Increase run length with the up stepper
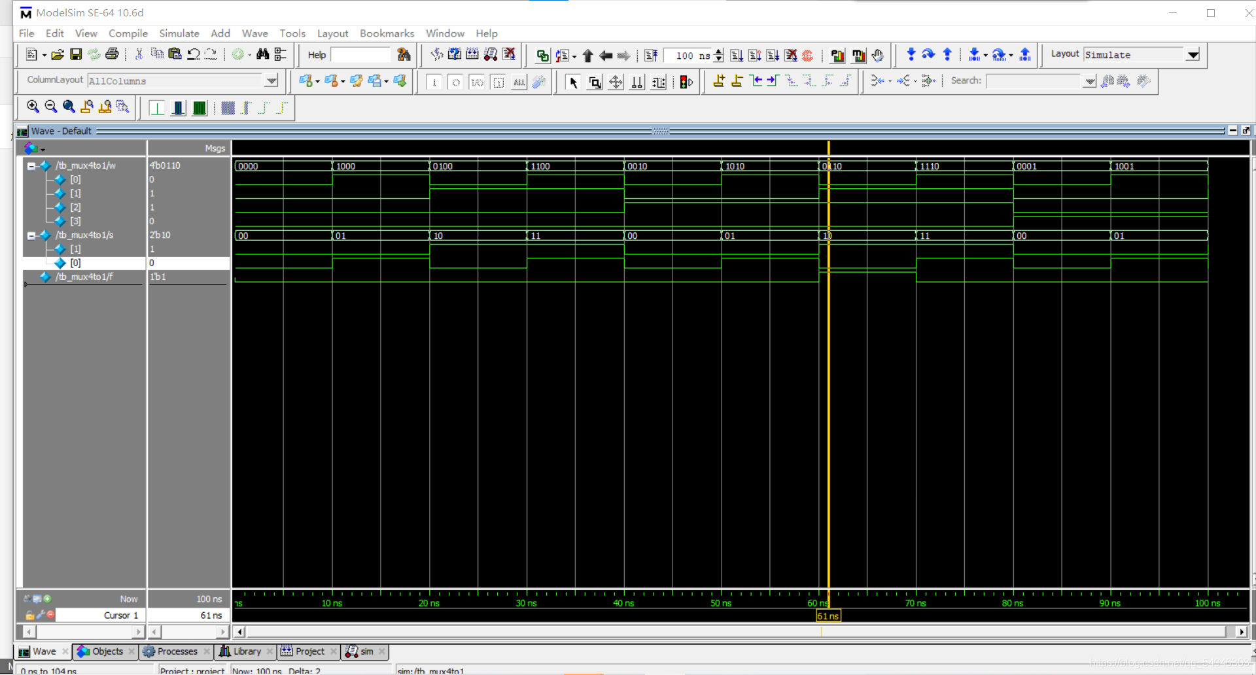 (719, 52)
